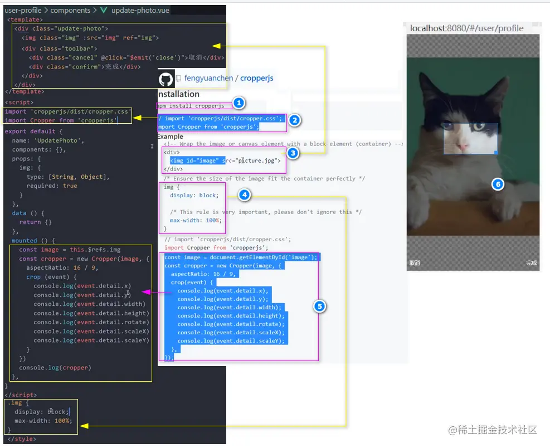Viewport: 550px width, 448px height.
Task: Click '</style>' closing tag in editor
Action: (21, 439)
